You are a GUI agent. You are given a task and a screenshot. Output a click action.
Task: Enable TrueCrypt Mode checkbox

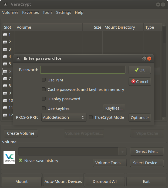[x=91, y=117]
